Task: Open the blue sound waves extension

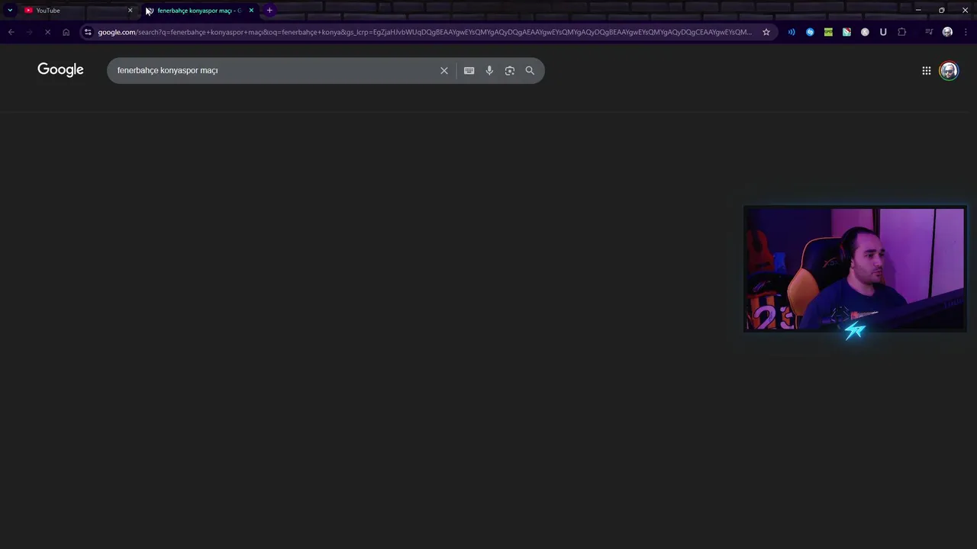Action: (x=792, y=32)
